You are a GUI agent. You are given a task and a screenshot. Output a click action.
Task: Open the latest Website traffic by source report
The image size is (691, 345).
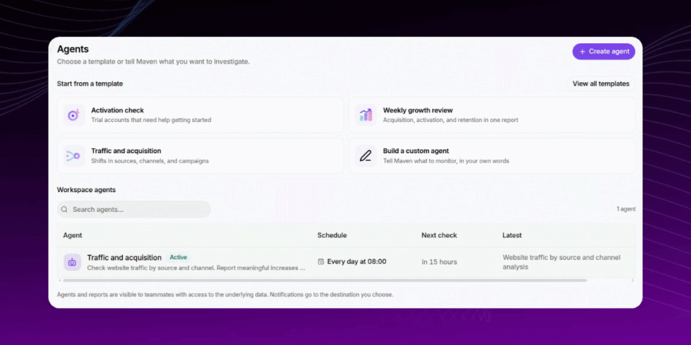tap(561, 262)
